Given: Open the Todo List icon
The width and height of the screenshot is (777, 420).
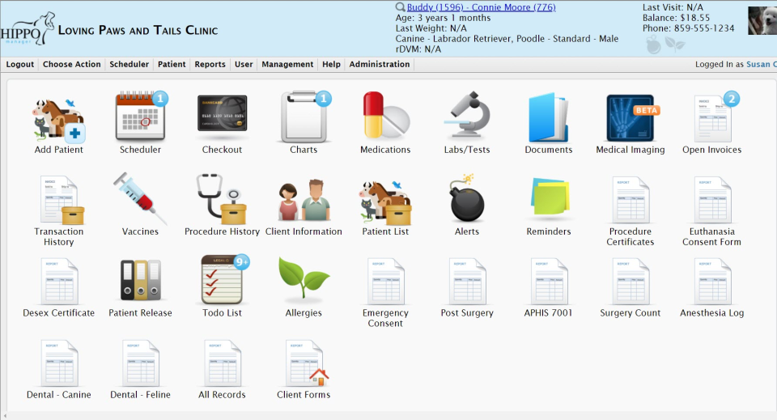Looking at the screenshot, I should click(222, 280).
